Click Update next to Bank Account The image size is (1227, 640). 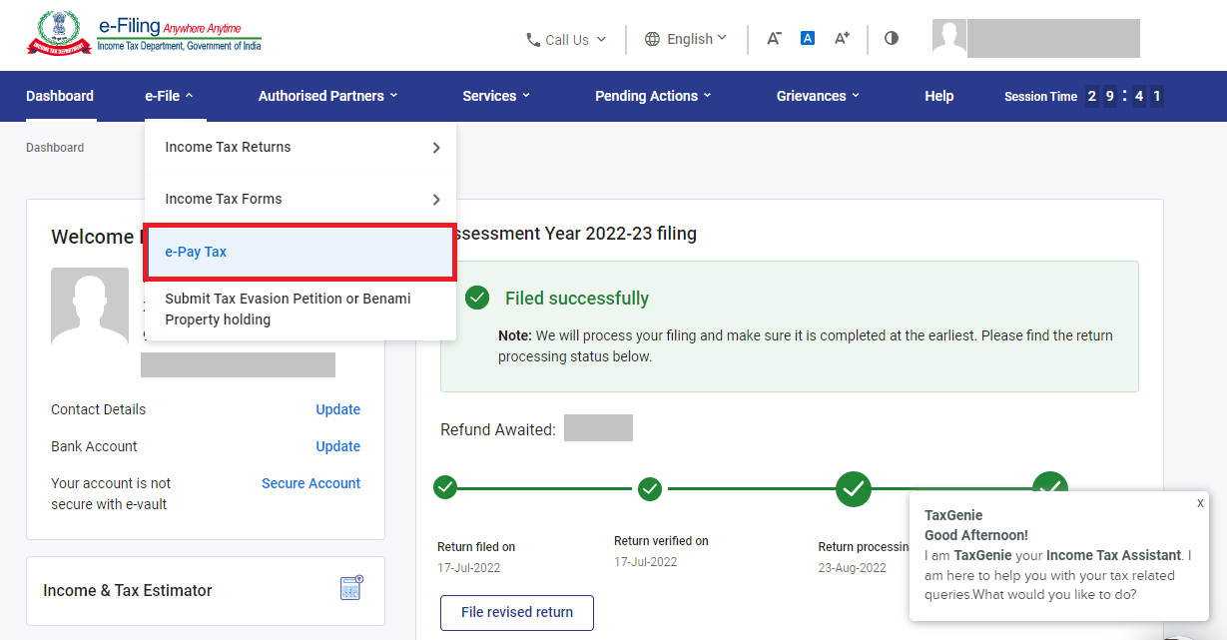tap(337, 445)
